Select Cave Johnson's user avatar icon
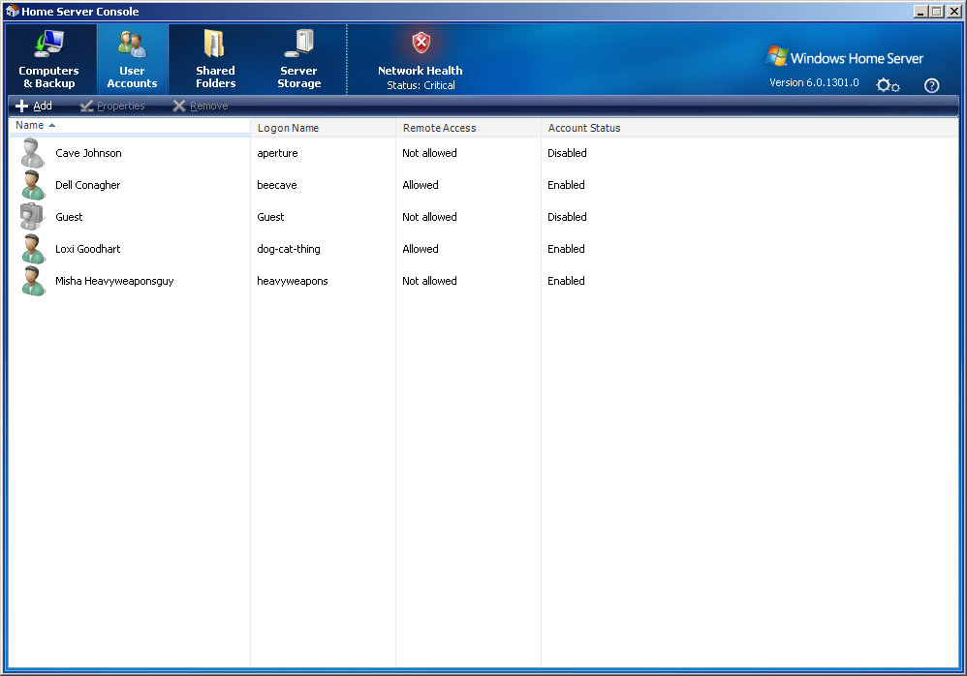This screenshot has height=676, width=967. point(33,153)
